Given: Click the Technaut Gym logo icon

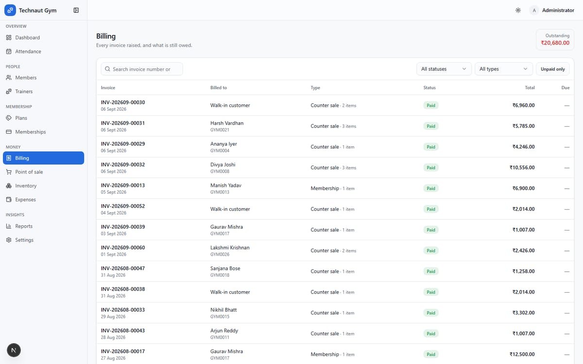Looking at the screenshot, I should point(10,10).
